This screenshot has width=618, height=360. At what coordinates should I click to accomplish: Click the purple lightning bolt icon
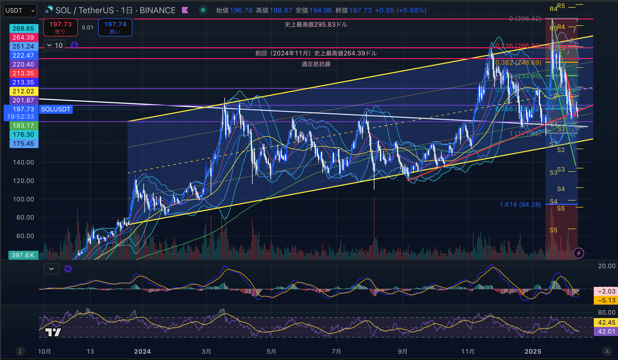pos(579,253)
